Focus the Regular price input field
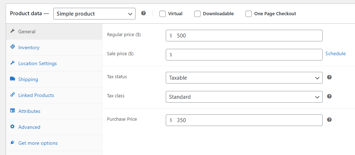355x155 pixels. click(x=244, y=36)
